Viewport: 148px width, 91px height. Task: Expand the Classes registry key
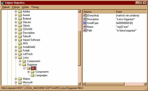tap(16, 22)
